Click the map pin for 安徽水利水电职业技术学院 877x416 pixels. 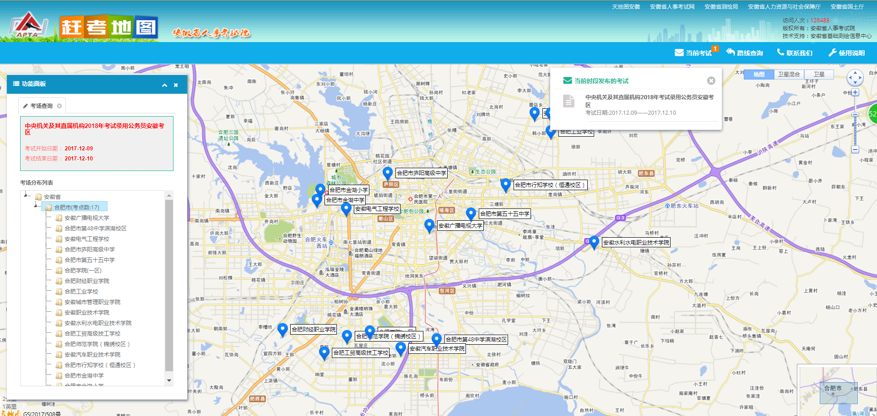click(594, 243)
